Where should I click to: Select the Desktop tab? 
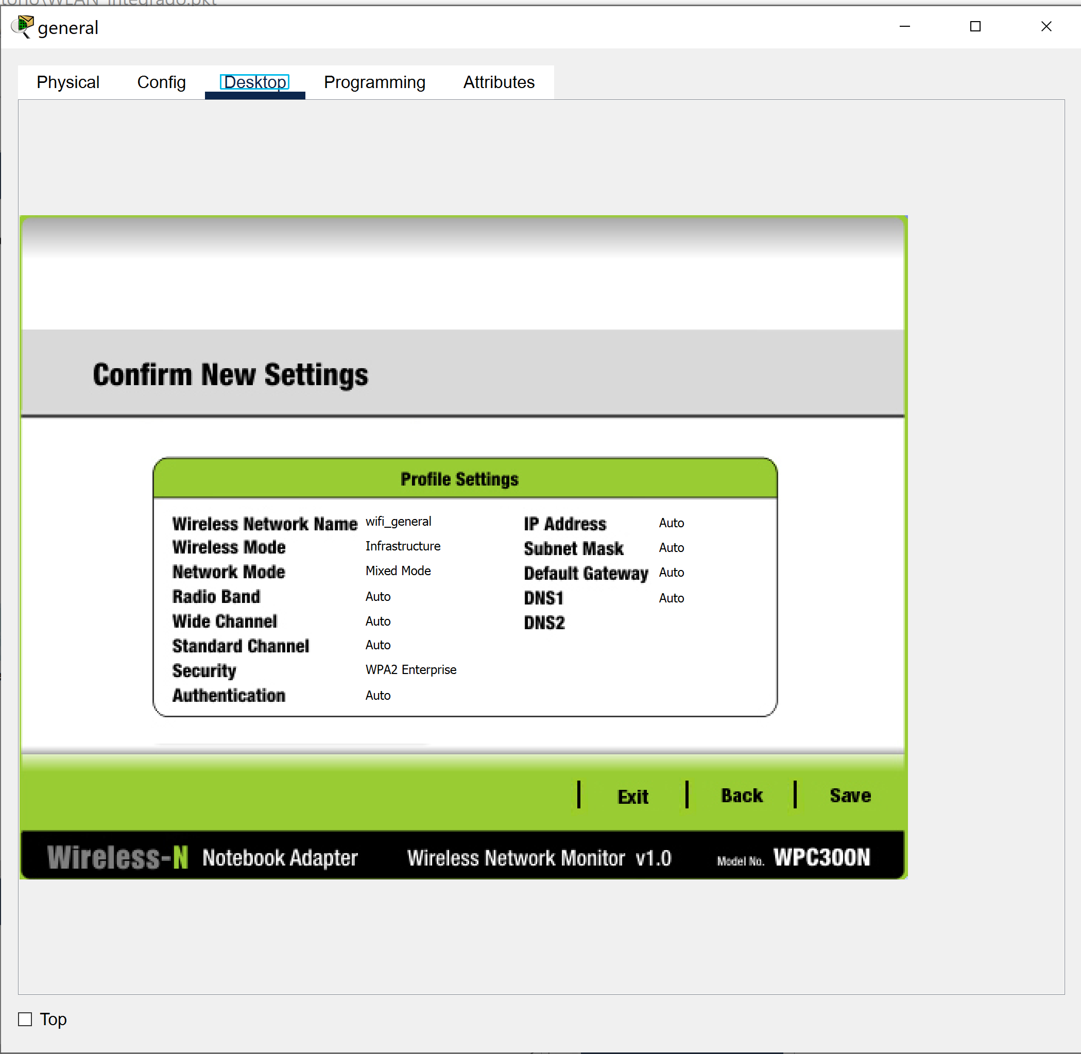(x=255, y=82)
